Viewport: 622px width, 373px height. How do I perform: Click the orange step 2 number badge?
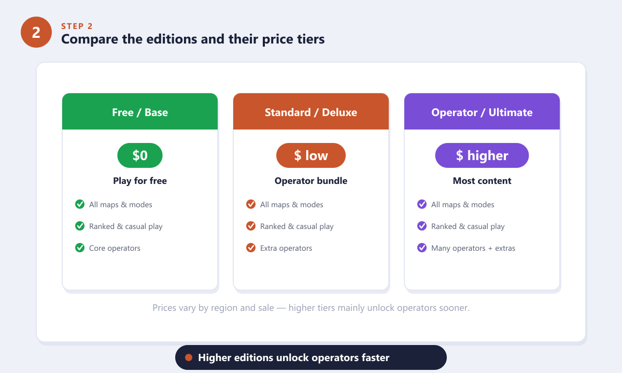[36, 32]
